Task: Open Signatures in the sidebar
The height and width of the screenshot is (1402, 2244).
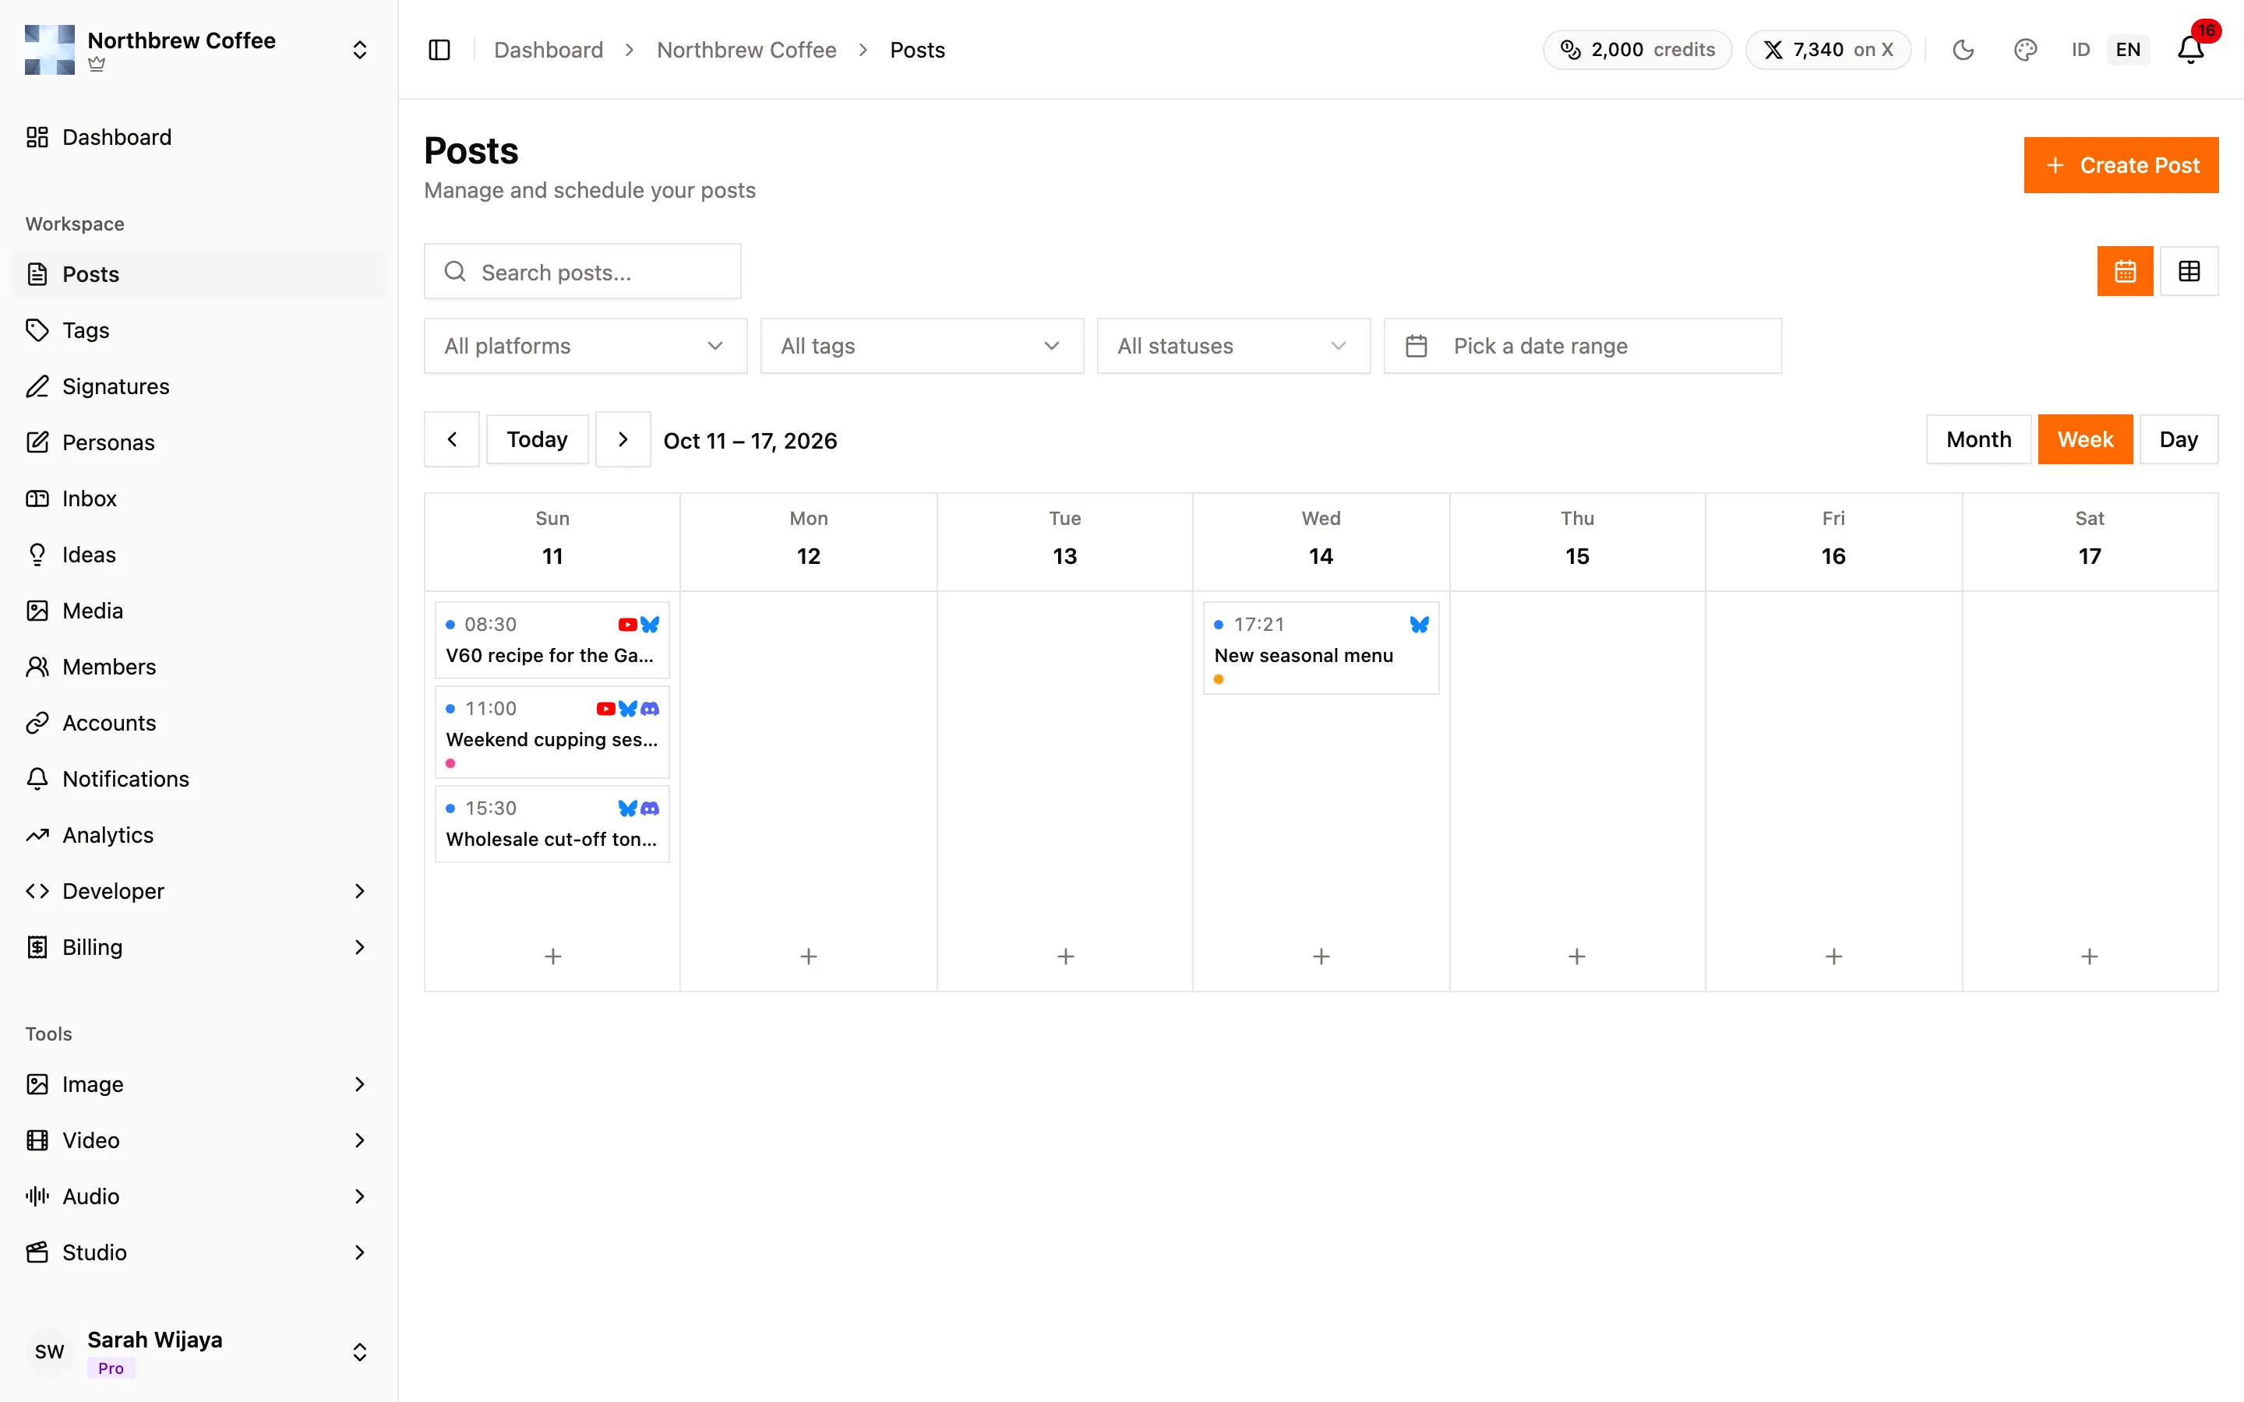Action: (199, 386)
